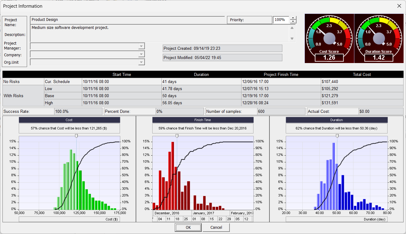The image size is (406, 234).
Task: Click the Cost Score gauge
Action: pos(329,38)
